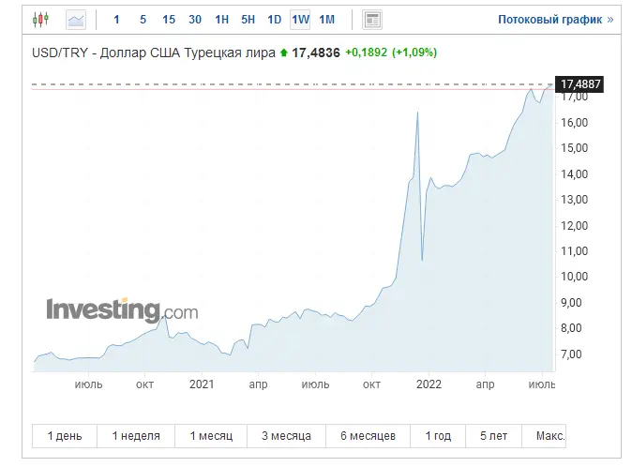Show the 5 лет range
This screenshot has height=467, width=632.
point(494,435)
